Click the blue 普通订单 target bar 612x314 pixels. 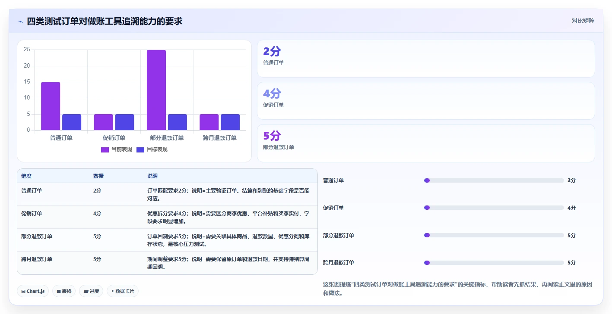[72, 122]
